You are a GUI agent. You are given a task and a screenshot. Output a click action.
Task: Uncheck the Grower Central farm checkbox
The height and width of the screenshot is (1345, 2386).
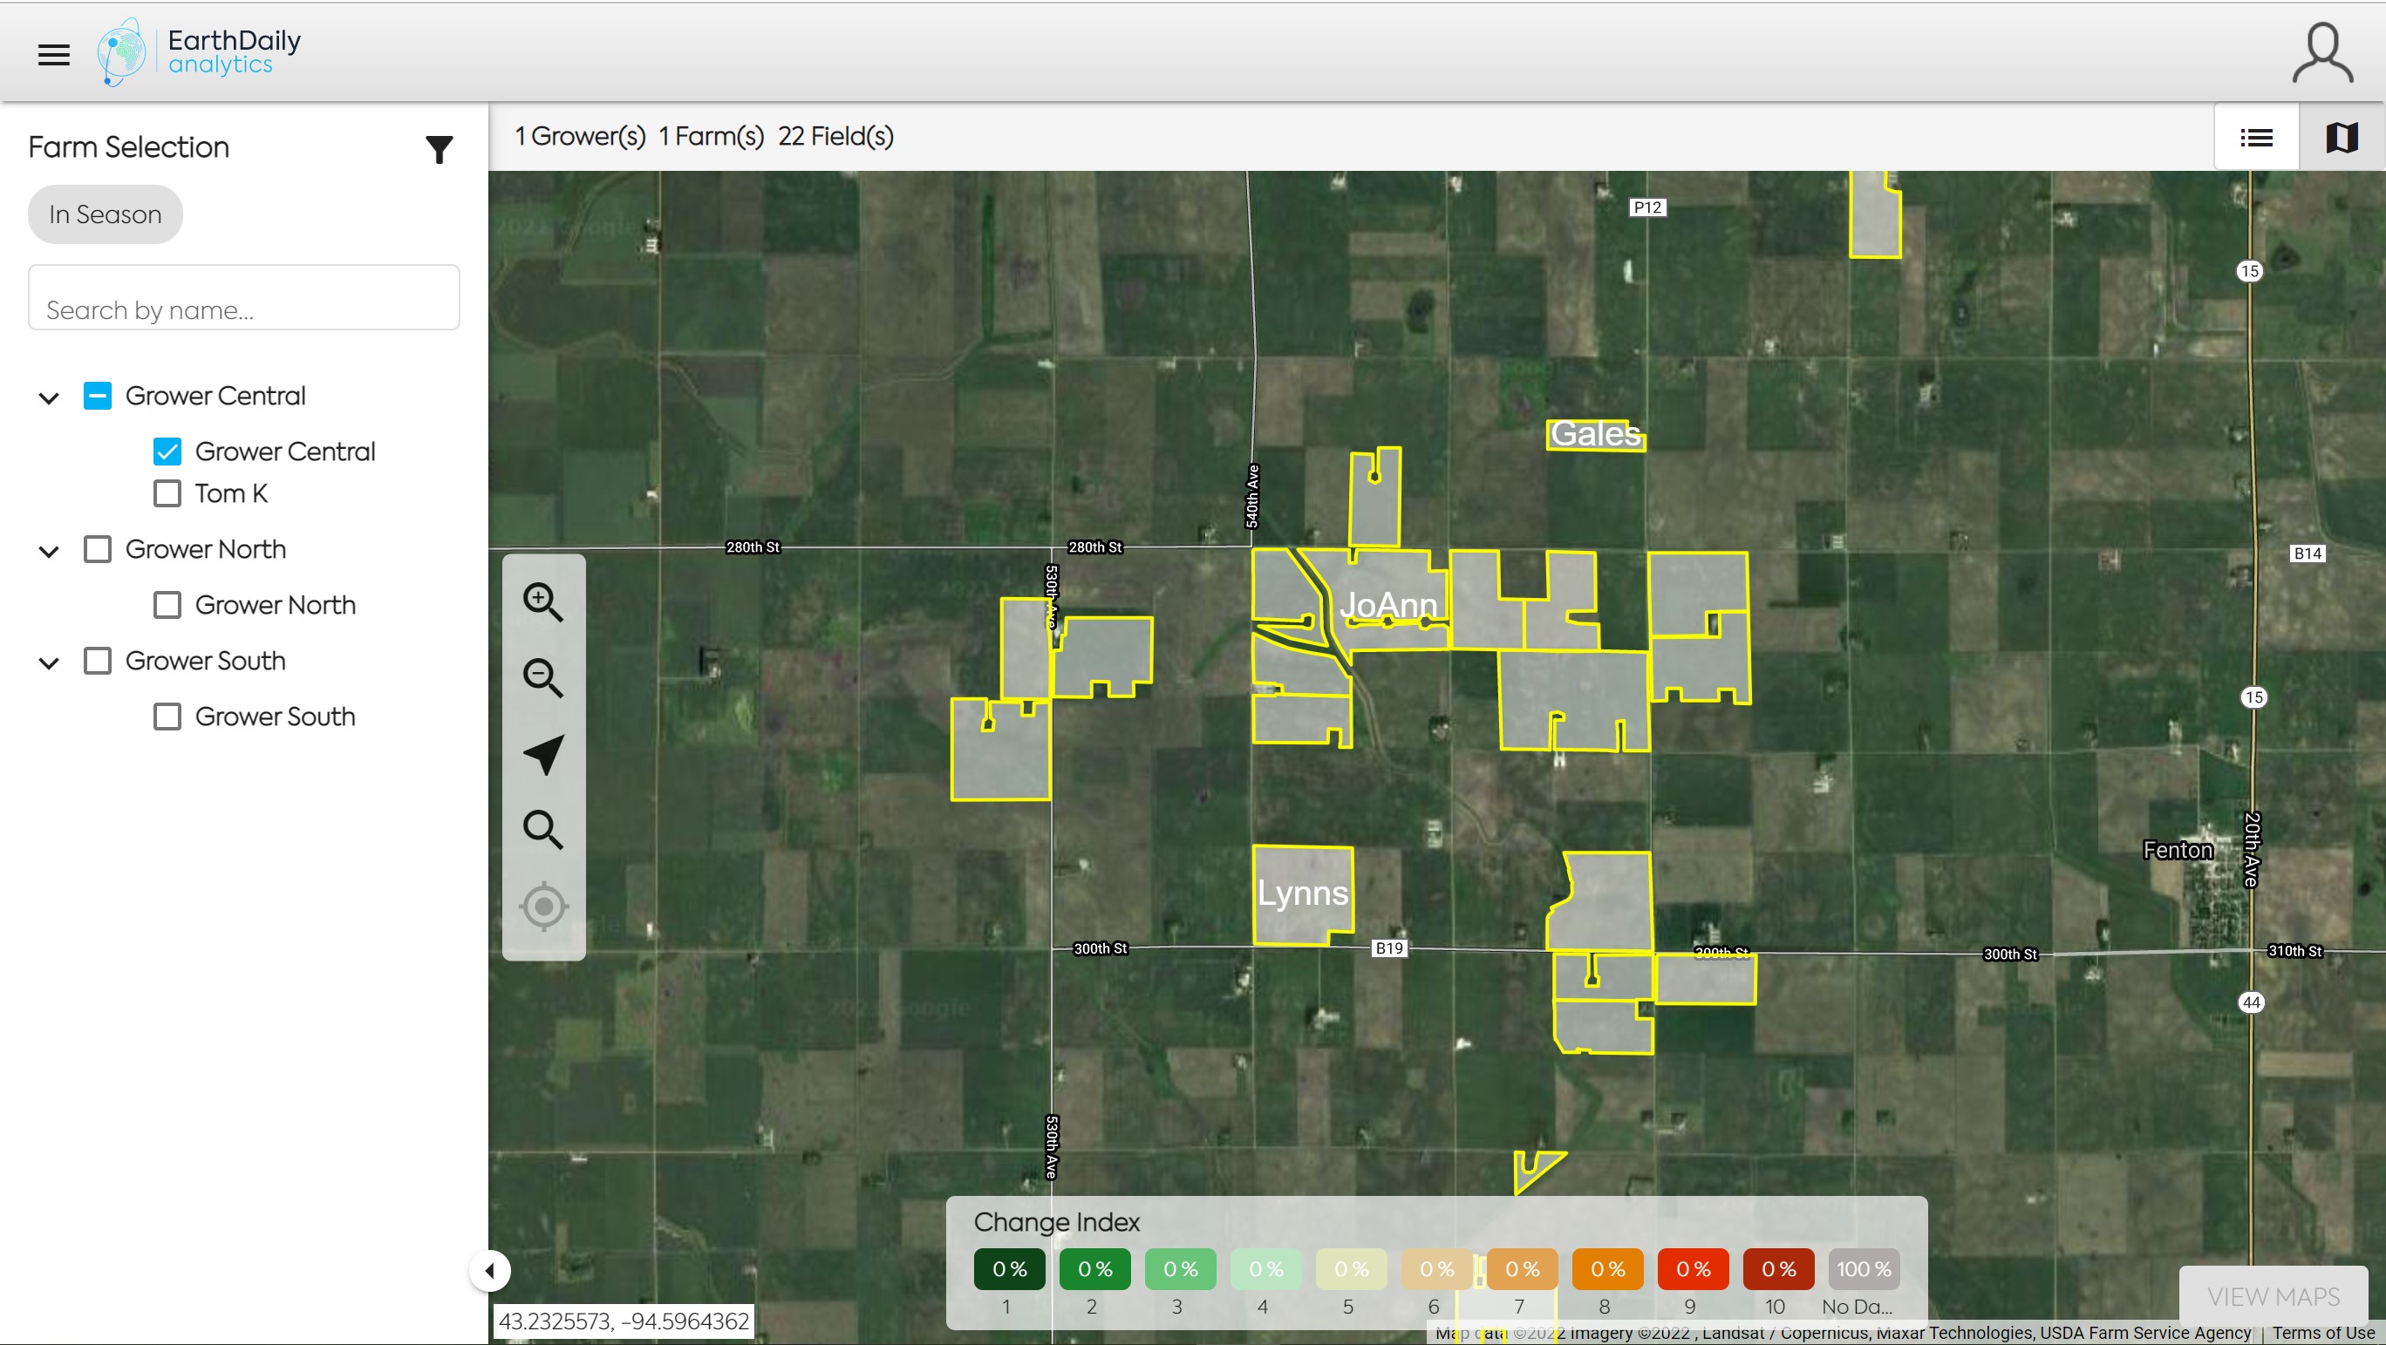(167, 452)
